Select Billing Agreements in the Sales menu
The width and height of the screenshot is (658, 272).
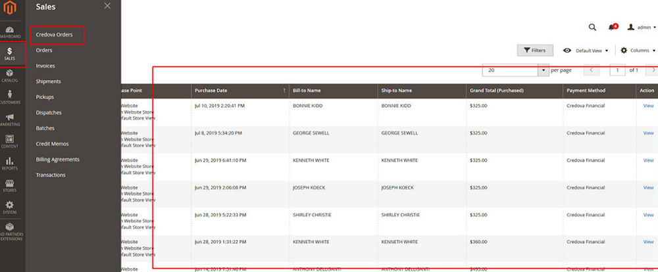[x=57, y=159]
